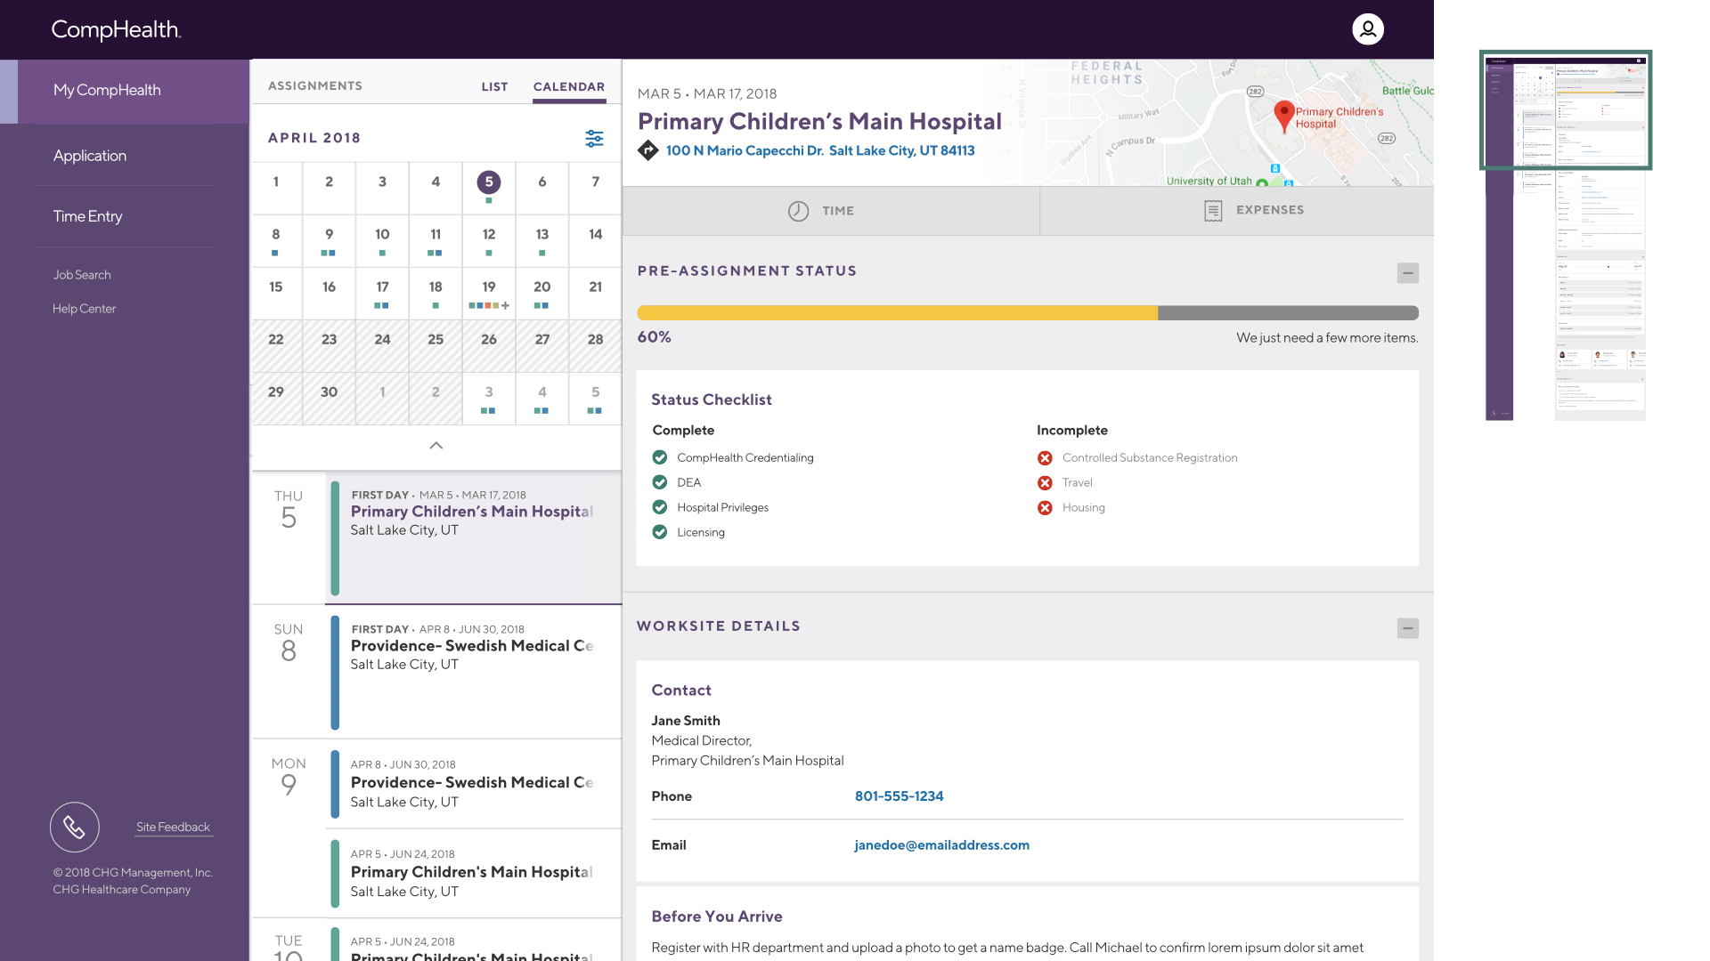Select May 3 on the calendar
This screenshot has width=1710, height=961.
(x=489, y=398)
